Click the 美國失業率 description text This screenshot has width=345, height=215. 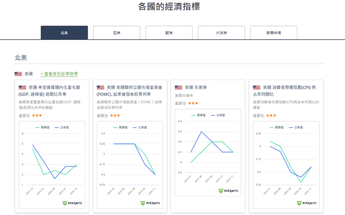184,95
